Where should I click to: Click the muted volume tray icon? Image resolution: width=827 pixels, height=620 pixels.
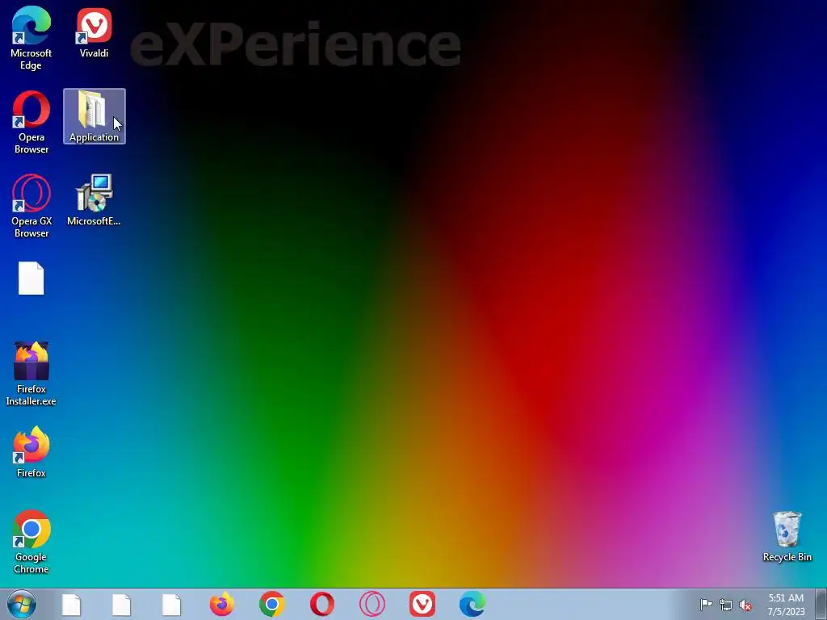745,605
